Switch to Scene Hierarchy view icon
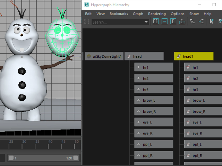This screenshot has height=166, width=222. pyautogui.click(x=193, y=21)
